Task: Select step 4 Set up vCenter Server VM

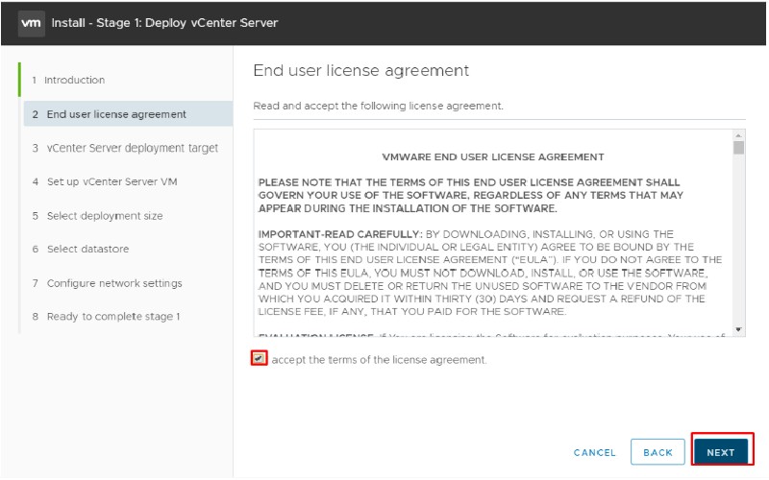Action: click(105, 181)
